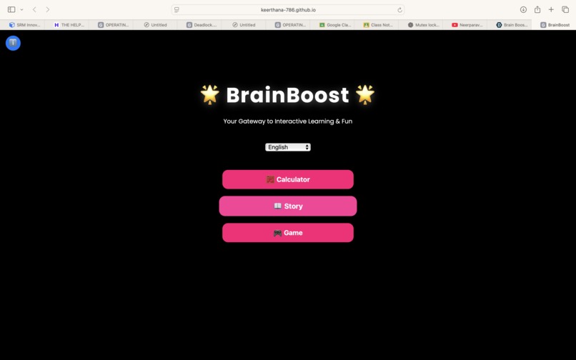Open the Calculator section
Image resolution: width=576 pixels, height=360 pixels.
click(x=287, y=179)
